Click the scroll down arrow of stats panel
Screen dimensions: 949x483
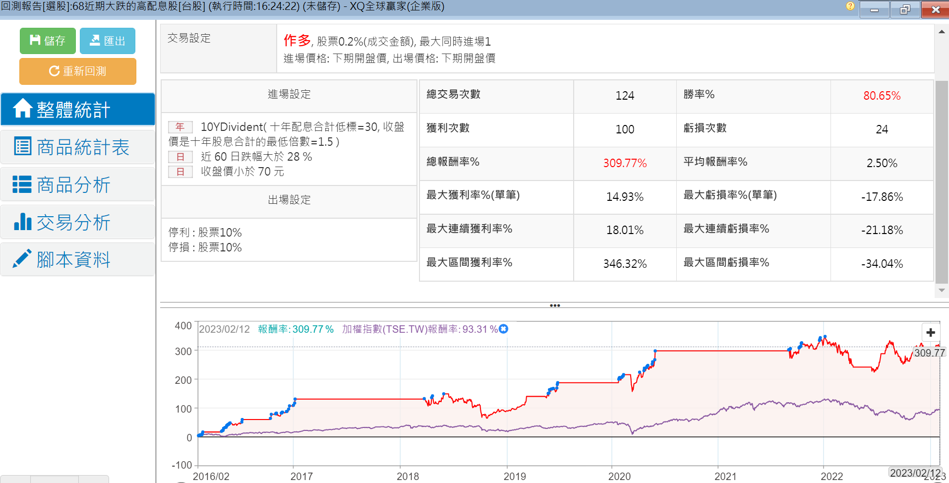(941, 290)
